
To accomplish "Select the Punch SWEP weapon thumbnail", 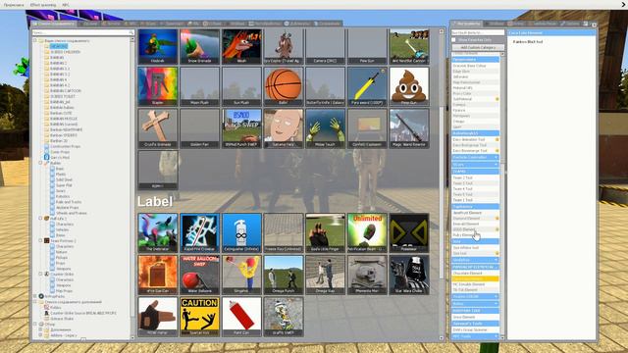I will point(241,128).
